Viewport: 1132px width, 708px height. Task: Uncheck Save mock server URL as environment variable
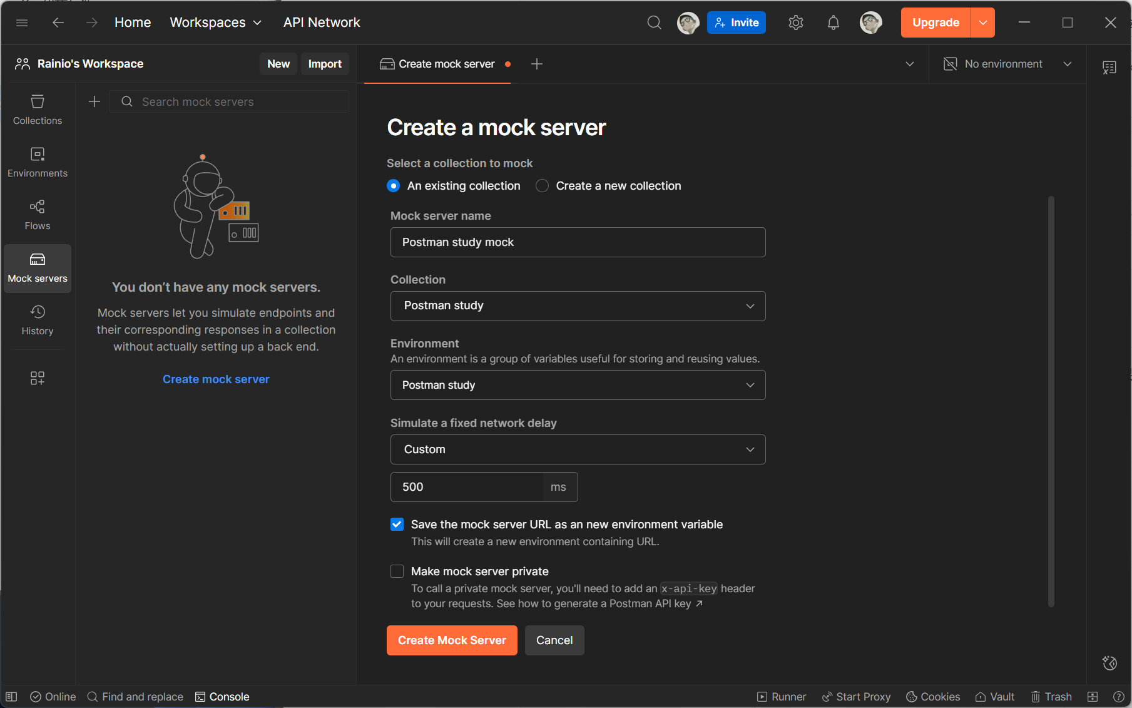coord(397,525)
